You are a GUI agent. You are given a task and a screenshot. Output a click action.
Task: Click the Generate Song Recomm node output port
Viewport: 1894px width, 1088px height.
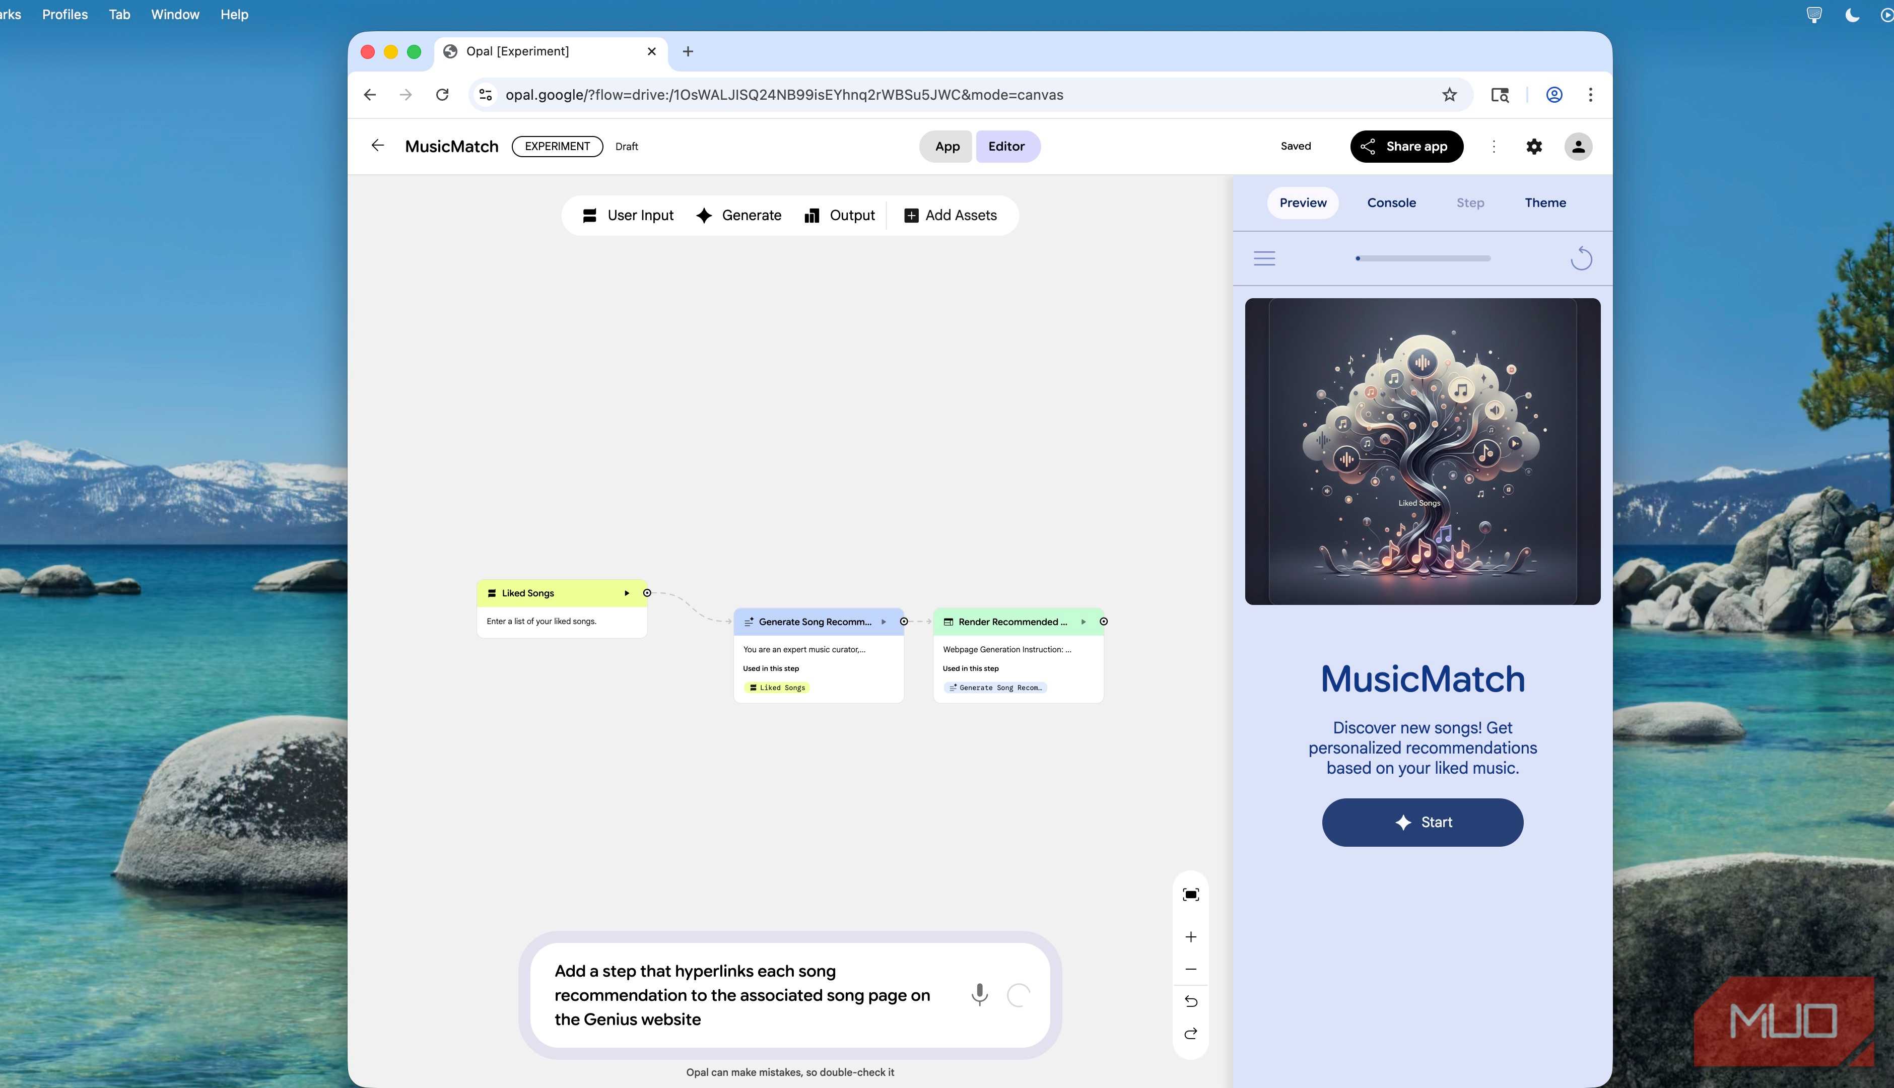click(x=904, y=622)
